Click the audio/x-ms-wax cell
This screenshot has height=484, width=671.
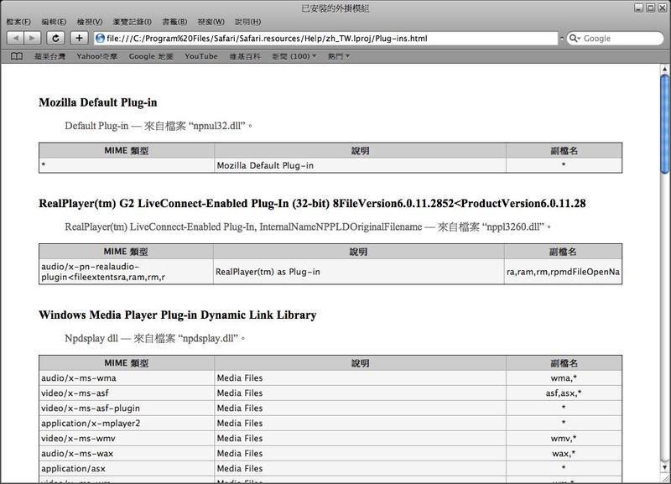tap(127, 453)
